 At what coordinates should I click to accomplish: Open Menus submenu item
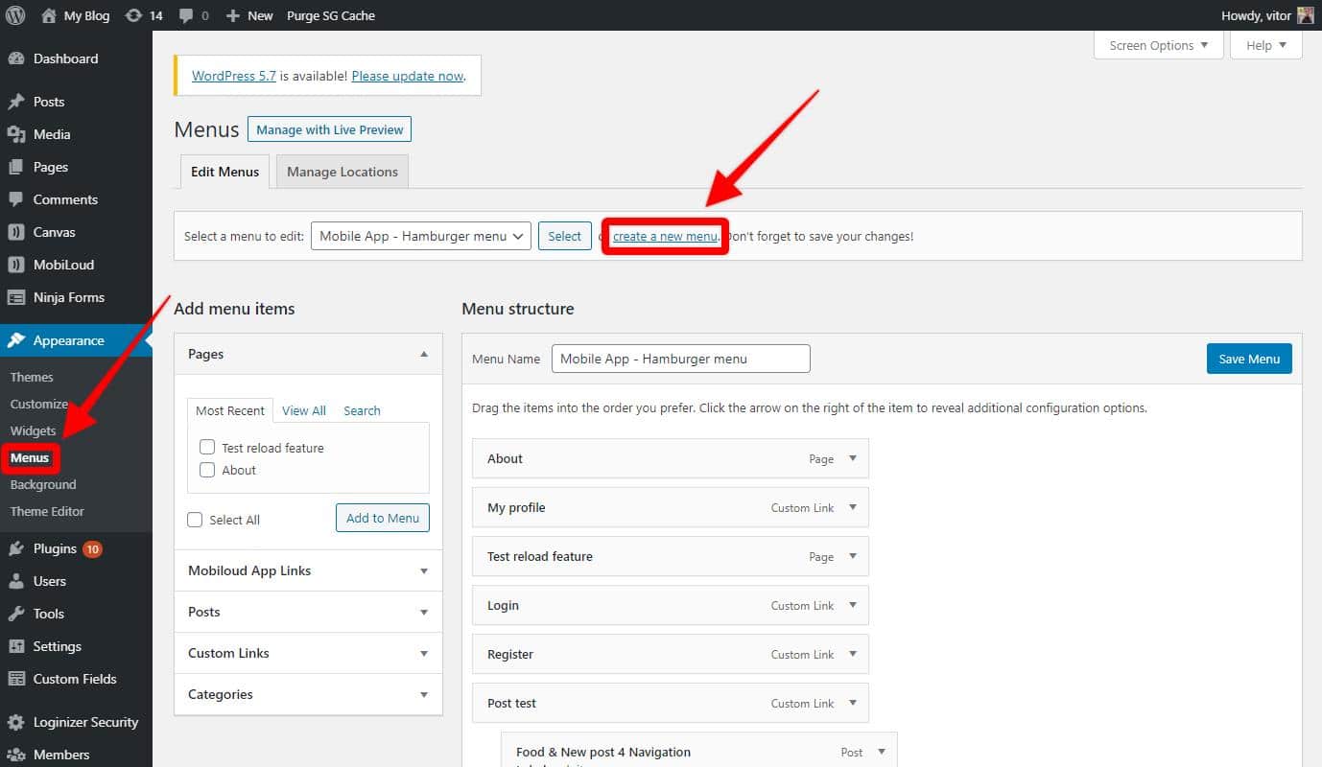coord(30,457)
